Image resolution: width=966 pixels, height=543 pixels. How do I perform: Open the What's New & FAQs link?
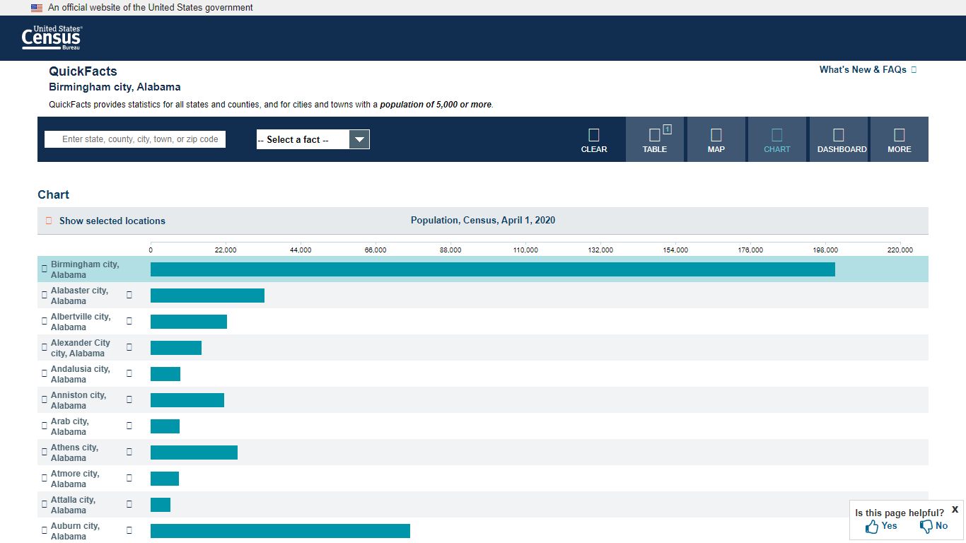[868, 69]
